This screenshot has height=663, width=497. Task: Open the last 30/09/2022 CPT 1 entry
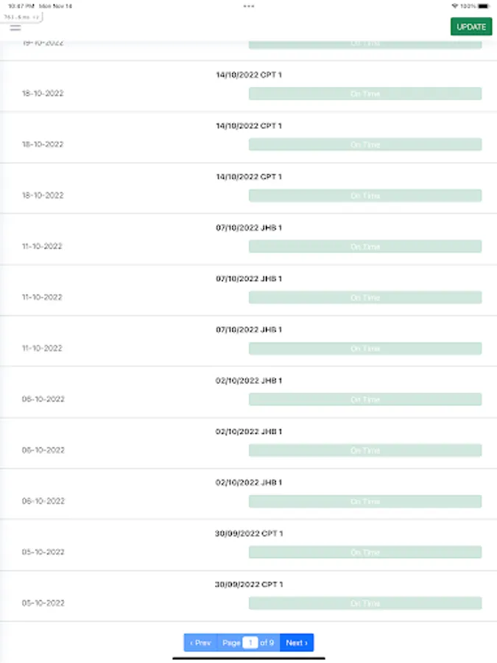coord(249,584)
